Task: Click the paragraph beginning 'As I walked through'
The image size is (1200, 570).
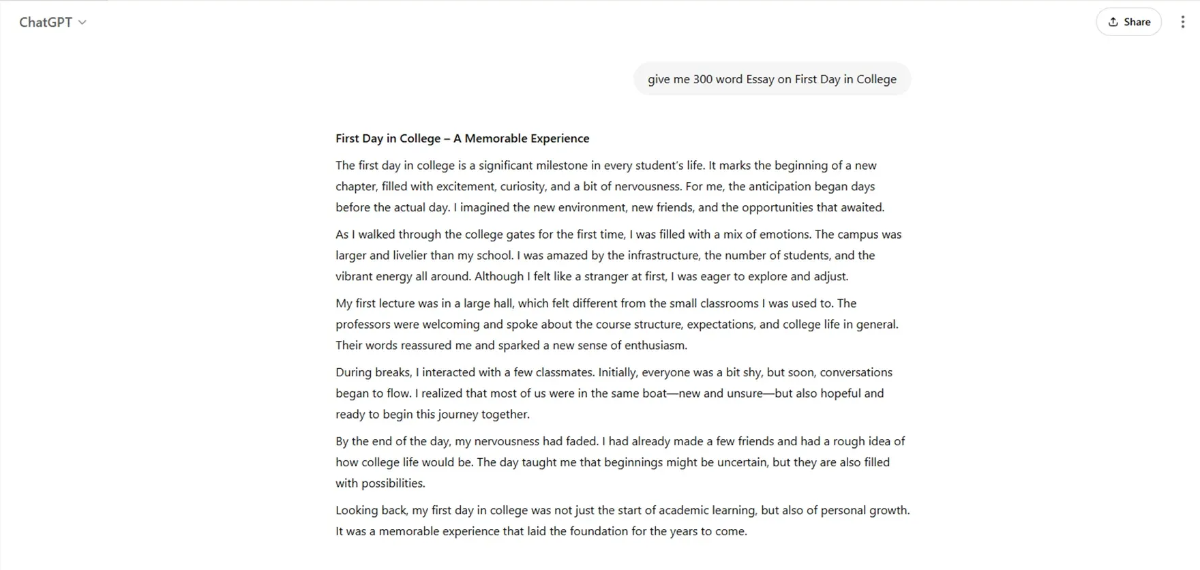Action: [x=618, y=255]
